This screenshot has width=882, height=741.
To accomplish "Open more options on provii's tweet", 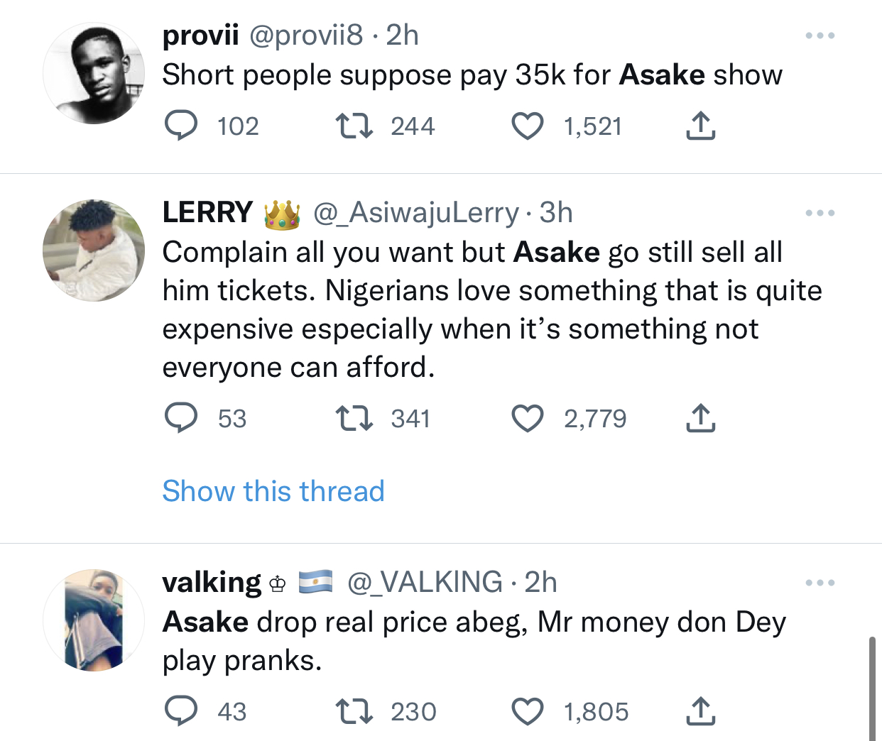I will coord(820,35).
